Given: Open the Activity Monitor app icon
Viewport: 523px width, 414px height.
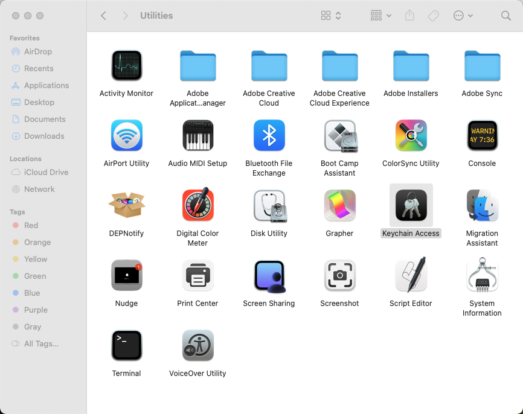Looking at the screenshot, I should pos(126,66).
